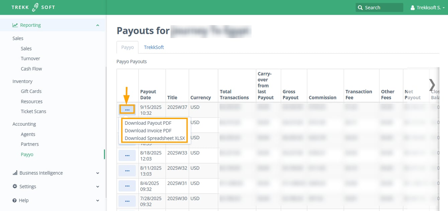Switch to the TrekkSoft tab

click(x=154, y=47)
